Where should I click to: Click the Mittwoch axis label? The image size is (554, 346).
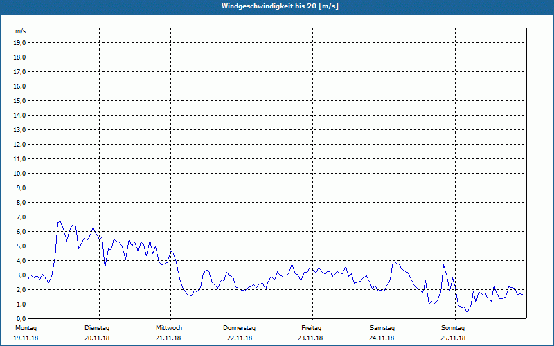click(169, 327)
